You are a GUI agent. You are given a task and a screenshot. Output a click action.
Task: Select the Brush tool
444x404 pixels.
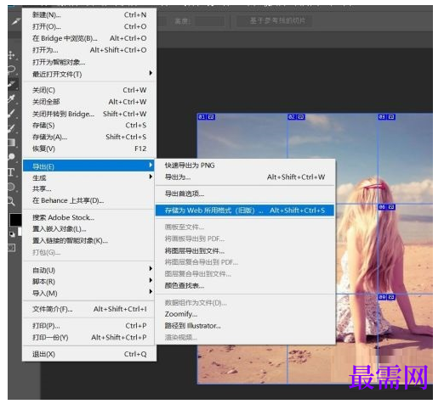(x=12, y=114)
